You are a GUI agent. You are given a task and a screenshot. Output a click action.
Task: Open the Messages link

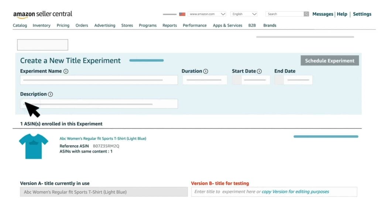coord(323,14)
